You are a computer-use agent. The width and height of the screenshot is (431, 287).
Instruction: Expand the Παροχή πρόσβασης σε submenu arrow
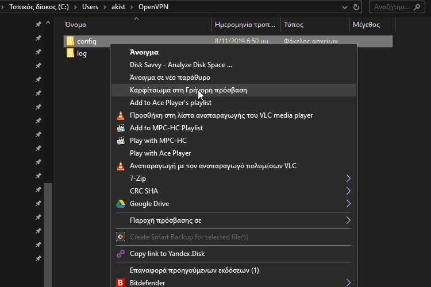(x=348, y=220)
